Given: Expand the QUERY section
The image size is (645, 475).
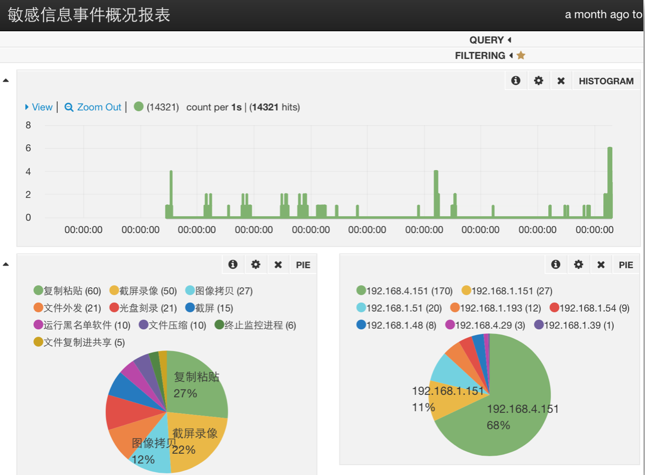Looking at the screenshot, I should click(489, 40).
